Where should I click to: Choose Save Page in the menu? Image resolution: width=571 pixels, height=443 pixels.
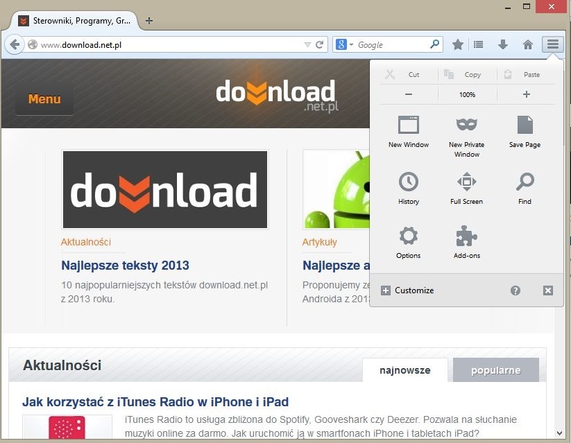pos(525,132)
